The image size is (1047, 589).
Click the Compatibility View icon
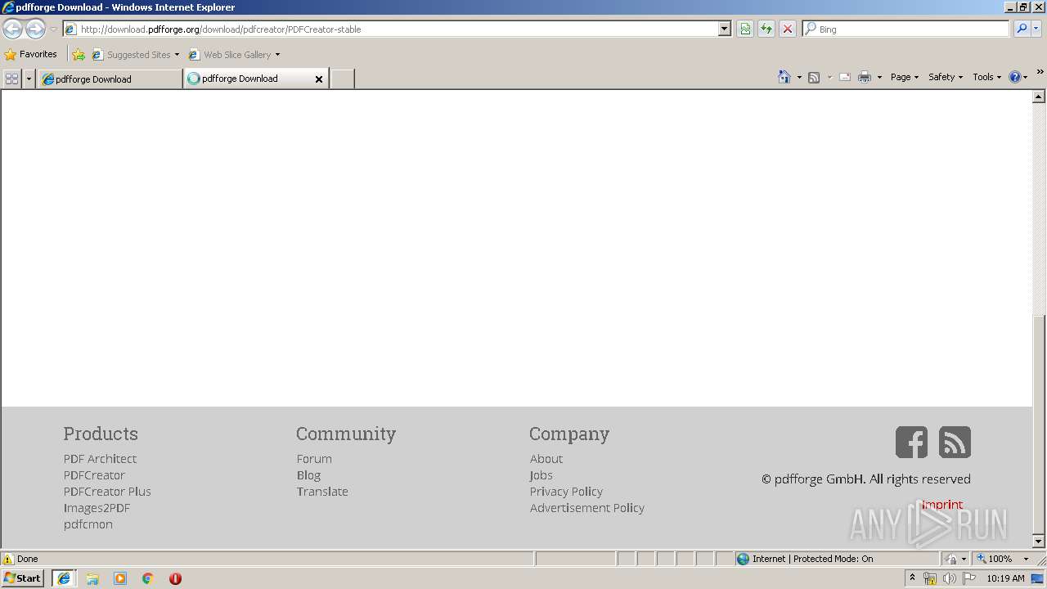point(745,29)
